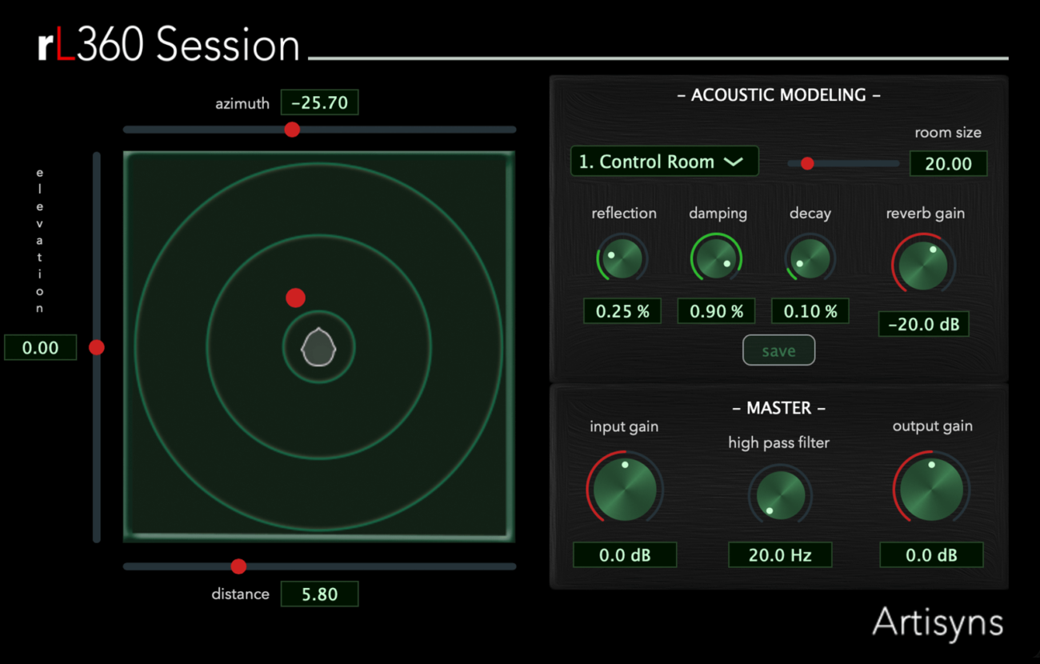The image size is (1040, 664).
Task: Click the reverb gain knob
Action: (x=923, y=265)
